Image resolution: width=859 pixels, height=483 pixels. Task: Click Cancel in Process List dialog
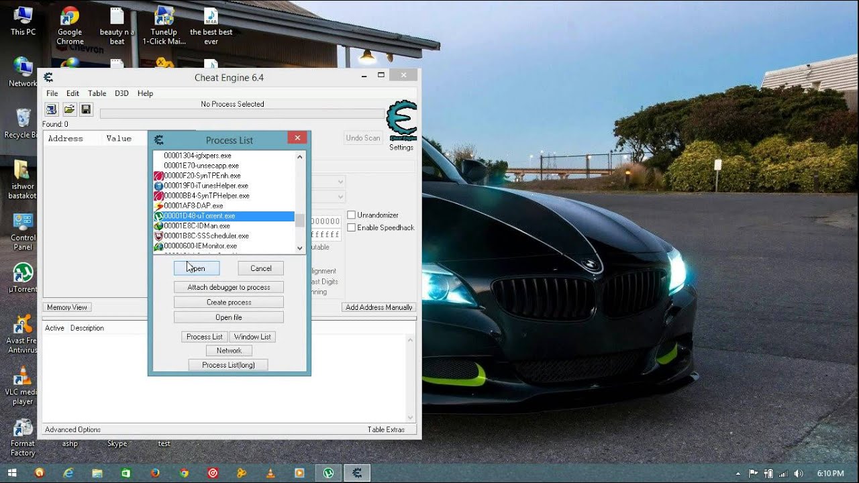(261, 268)
